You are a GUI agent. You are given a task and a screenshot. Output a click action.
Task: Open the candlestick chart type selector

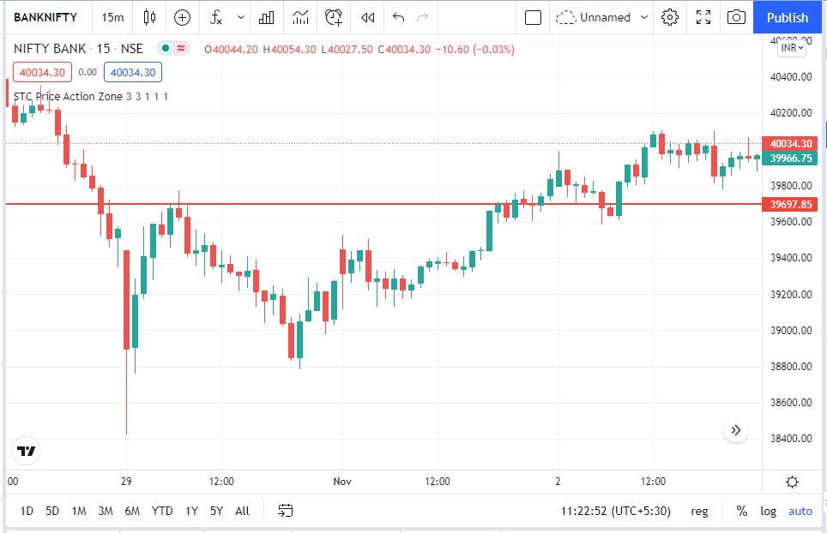(x=150, y=17)
